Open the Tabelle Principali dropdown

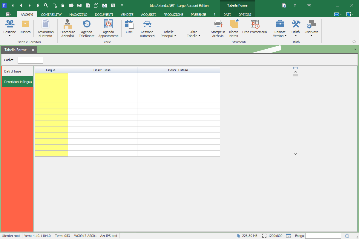(x=168, y=34)
